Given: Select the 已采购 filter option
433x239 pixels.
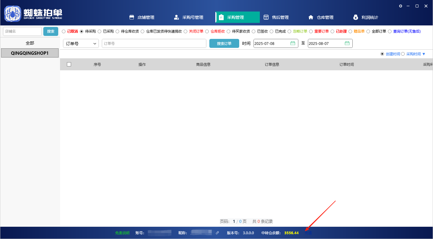Looking at the screenshot, I should 99,31.
